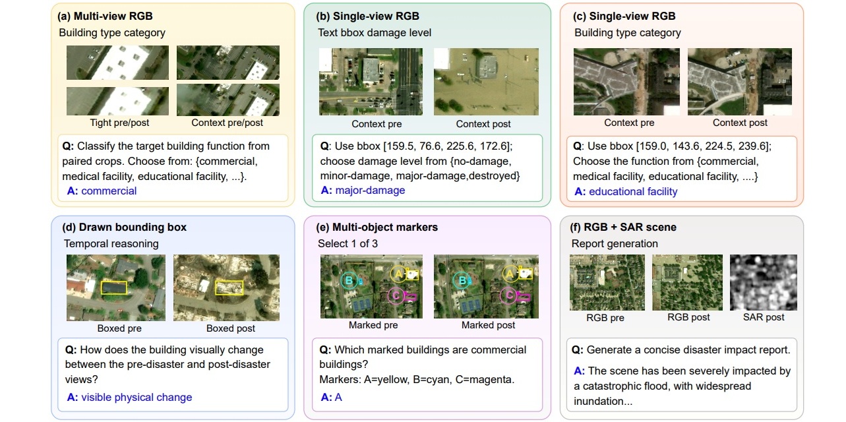Click the "Boxed pre" caption

tap(119, 328)
